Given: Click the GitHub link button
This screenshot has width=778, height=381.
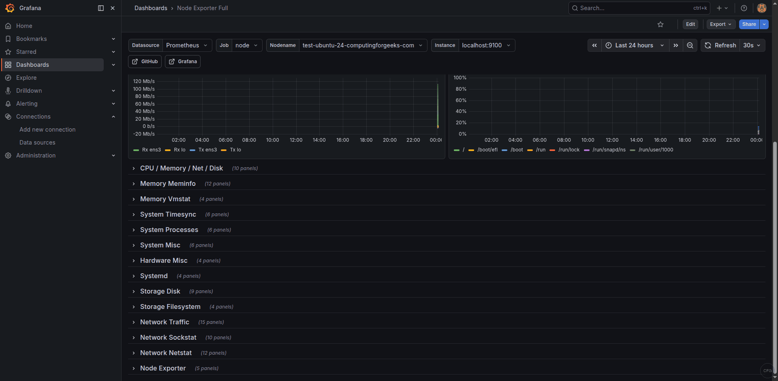Looking at the screenshot, I should coord(144,62).
